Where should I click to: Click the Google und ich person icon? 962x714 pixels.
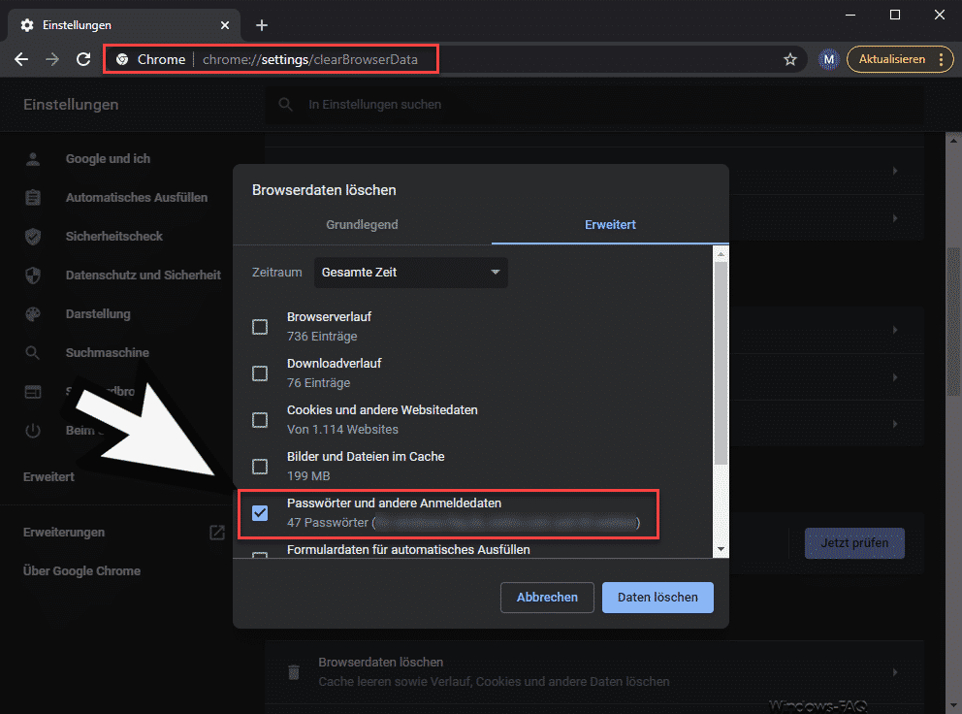click(x=33, y=159)
